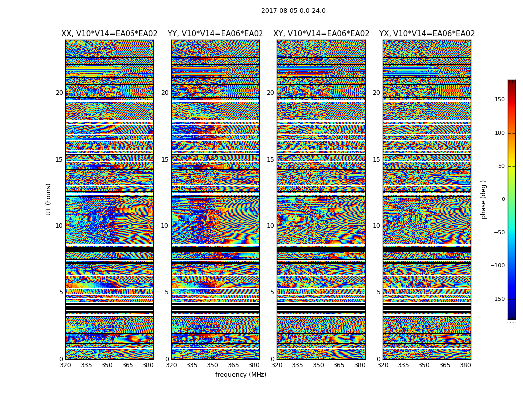The height and width of the screenshot is (399, 523).
Task: Click the 10 hour tick beside XY panel
Action: tap(270, 226)
